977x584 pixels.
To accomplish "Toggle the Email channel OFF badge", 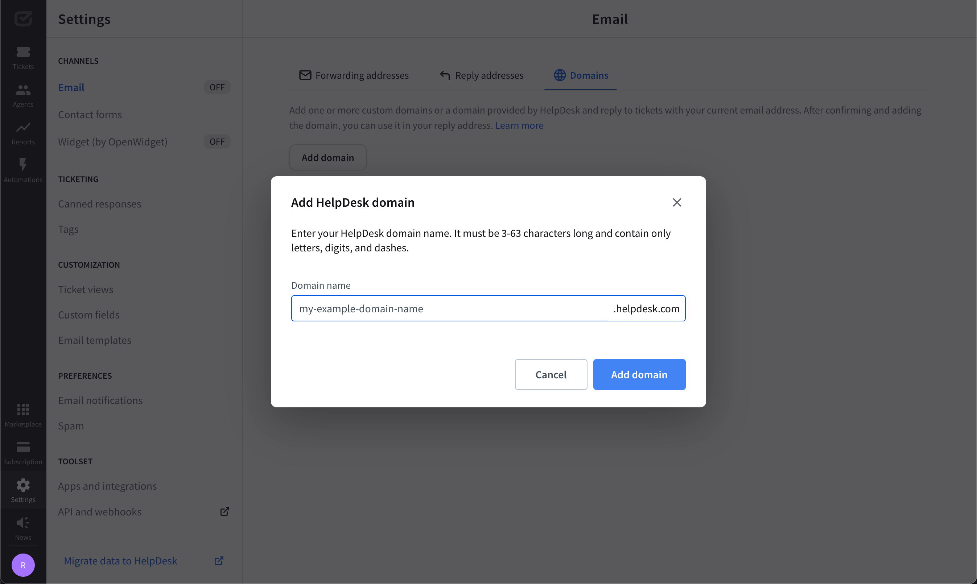I will [217, 87].
